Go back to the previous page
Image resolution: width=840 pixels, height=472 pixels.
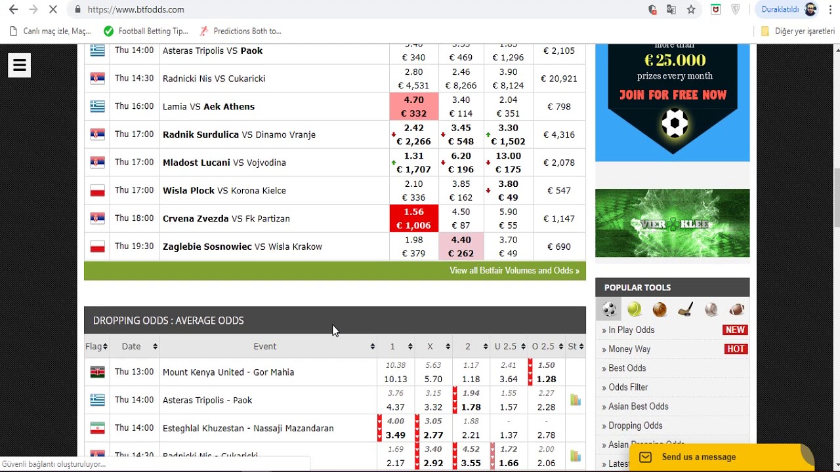click(x=13, y=10)
